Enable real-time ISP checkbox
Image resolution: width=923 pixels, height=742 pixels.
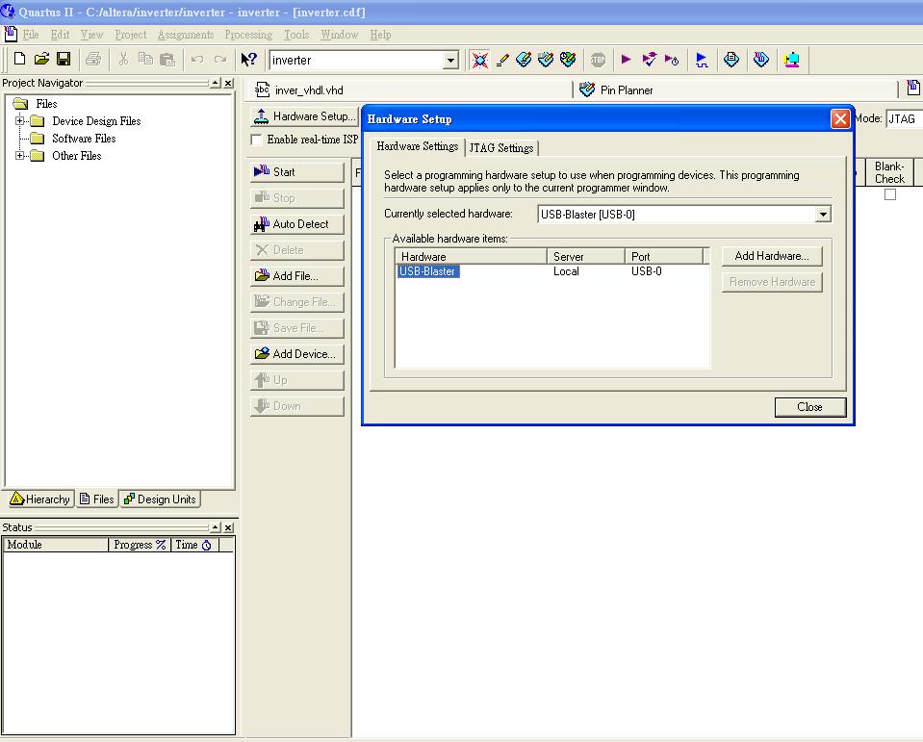(x=256, y=140)
